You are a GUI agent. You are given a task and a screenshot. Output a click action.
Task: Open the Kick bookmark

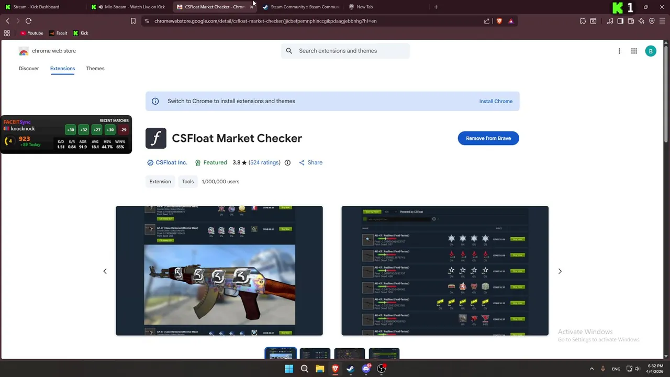coord(81,33)
